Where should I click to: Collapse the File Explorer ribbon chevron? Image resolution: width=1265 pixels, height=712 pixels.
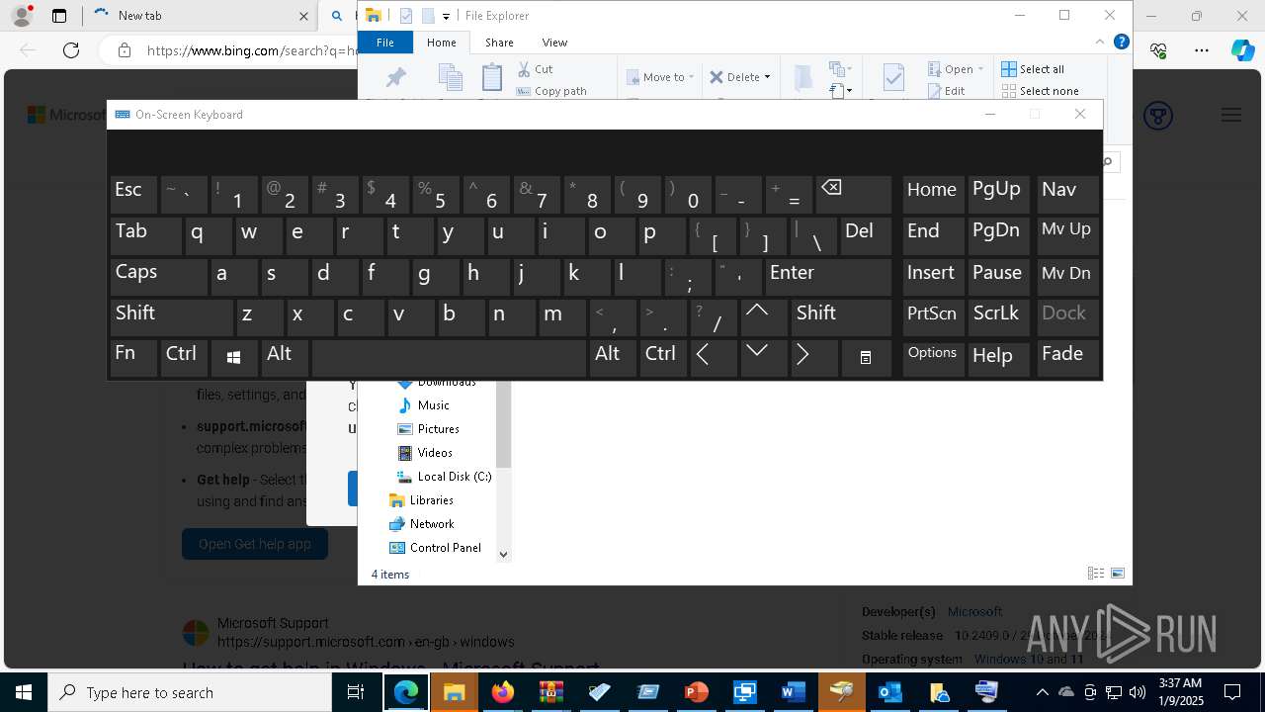(1100, 42)
